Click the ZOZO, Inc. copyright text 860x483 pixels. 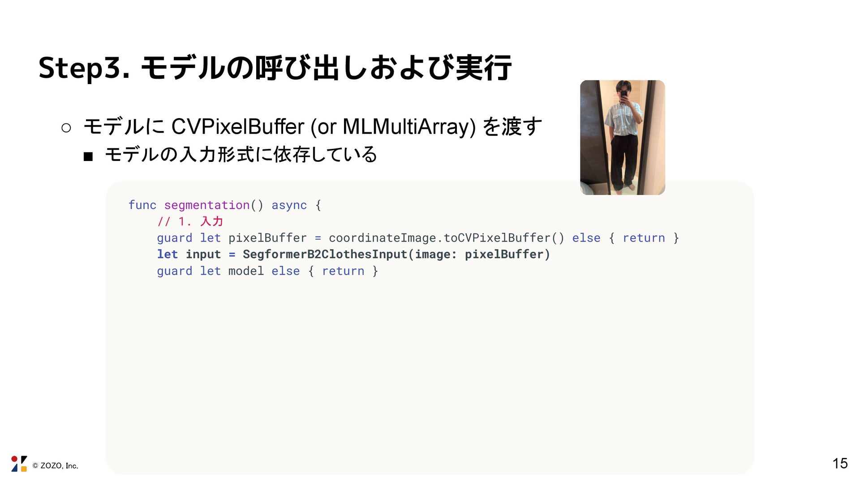coord(55,466)
